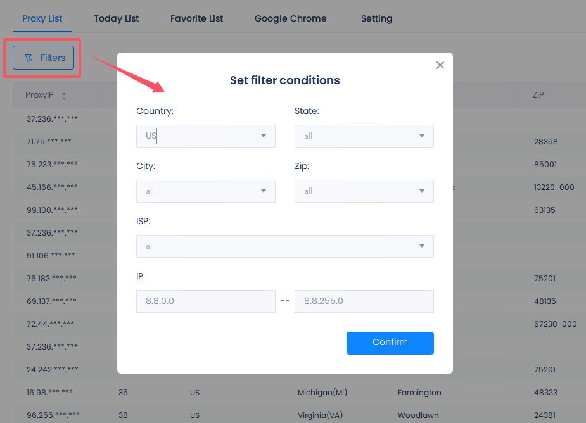Viewport: 586px width, 423px height.
Task: Open the Setting tab
Action: coord(376,18)
